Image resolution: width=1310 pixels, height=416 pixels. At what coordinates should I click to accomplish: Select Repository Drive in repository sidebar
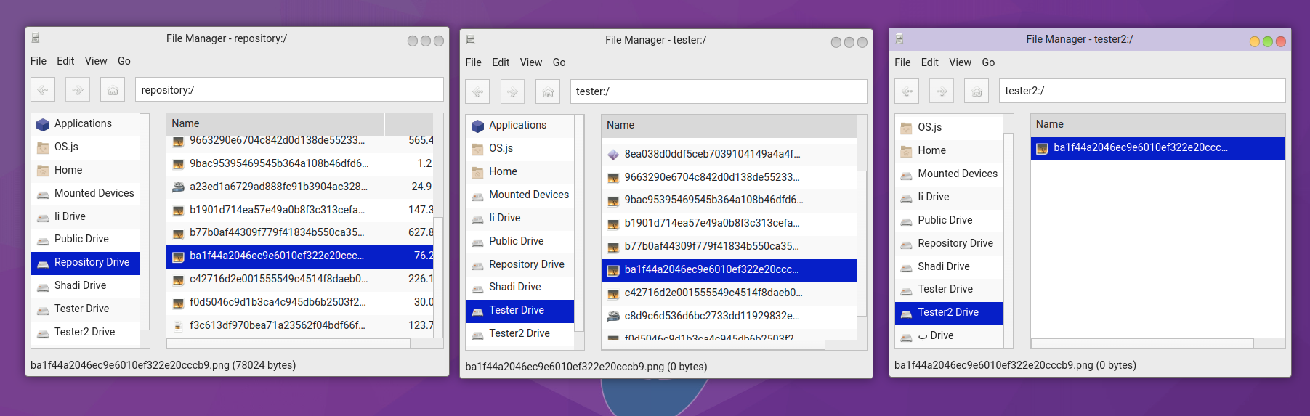coord(86,262)
